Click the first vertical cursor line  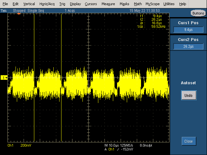tap(34, 78)
